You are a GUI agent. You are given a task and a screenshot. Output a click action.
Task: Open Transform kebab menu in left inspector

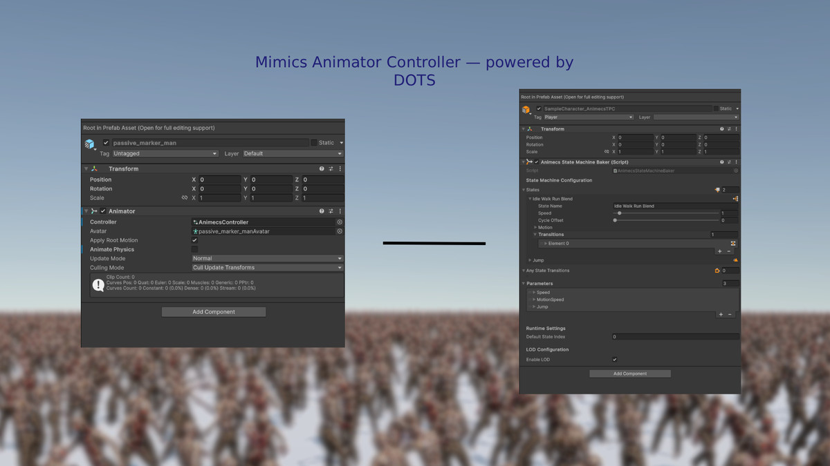pyautogui.click(x=340, y=168)
